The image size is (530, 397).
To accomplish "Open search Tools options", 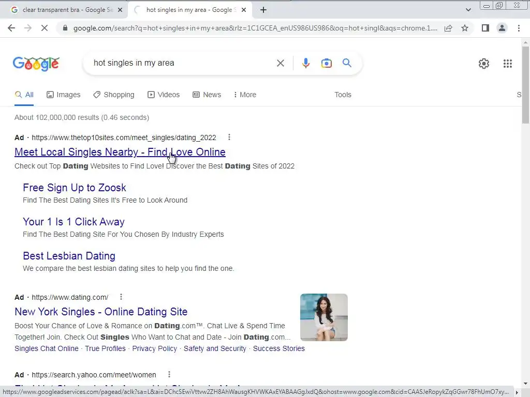I will 343,95.
